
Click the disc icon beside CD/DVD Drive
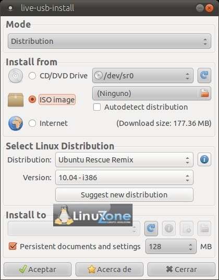pyautogui.click(x=16, y=76)
